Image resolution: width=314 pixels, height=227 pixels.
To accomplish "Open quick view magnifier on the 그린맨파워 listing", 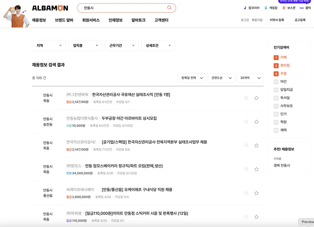I will pyautogui.click(x=246, y=98).
